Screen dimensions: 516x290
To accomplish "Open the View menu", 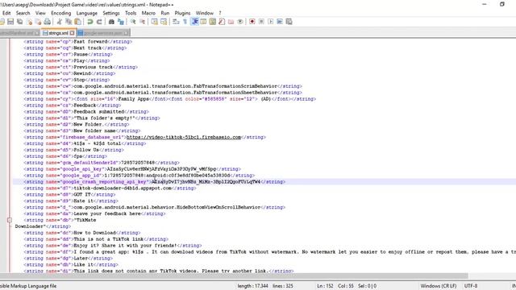I will [40, 13].
